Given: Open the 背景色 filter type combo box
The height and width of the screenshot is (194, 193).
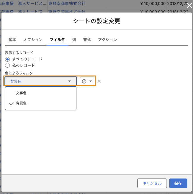Looking at the screenshot, I should pyautogui.click(x=41, y=81).
